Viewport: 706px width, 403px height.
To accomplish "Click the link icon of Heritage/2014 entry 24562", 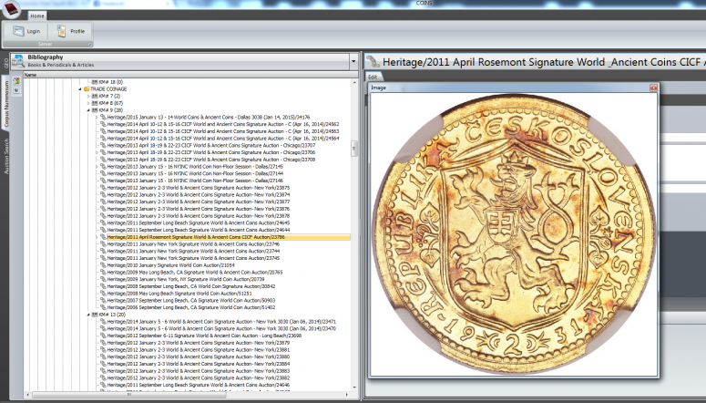I will [x=103, y=124].
